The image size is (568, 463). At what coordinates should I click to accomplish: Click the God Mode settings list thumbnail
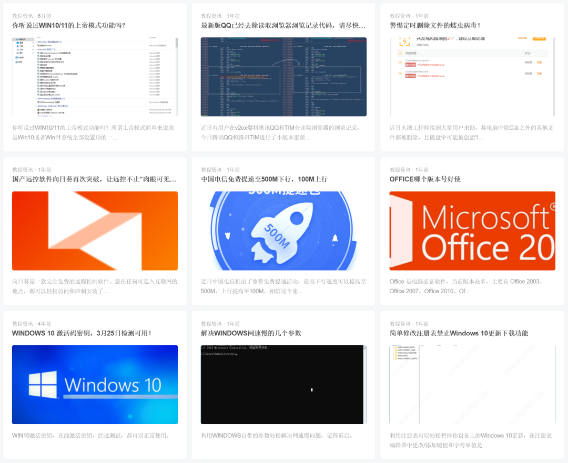click(95, 77)
